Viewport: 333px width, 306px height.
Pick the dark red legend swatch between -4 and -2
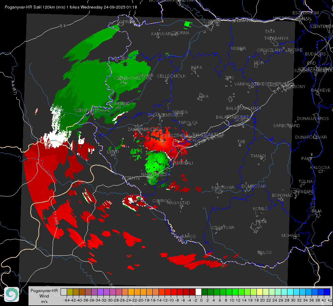tap(192, 292)
